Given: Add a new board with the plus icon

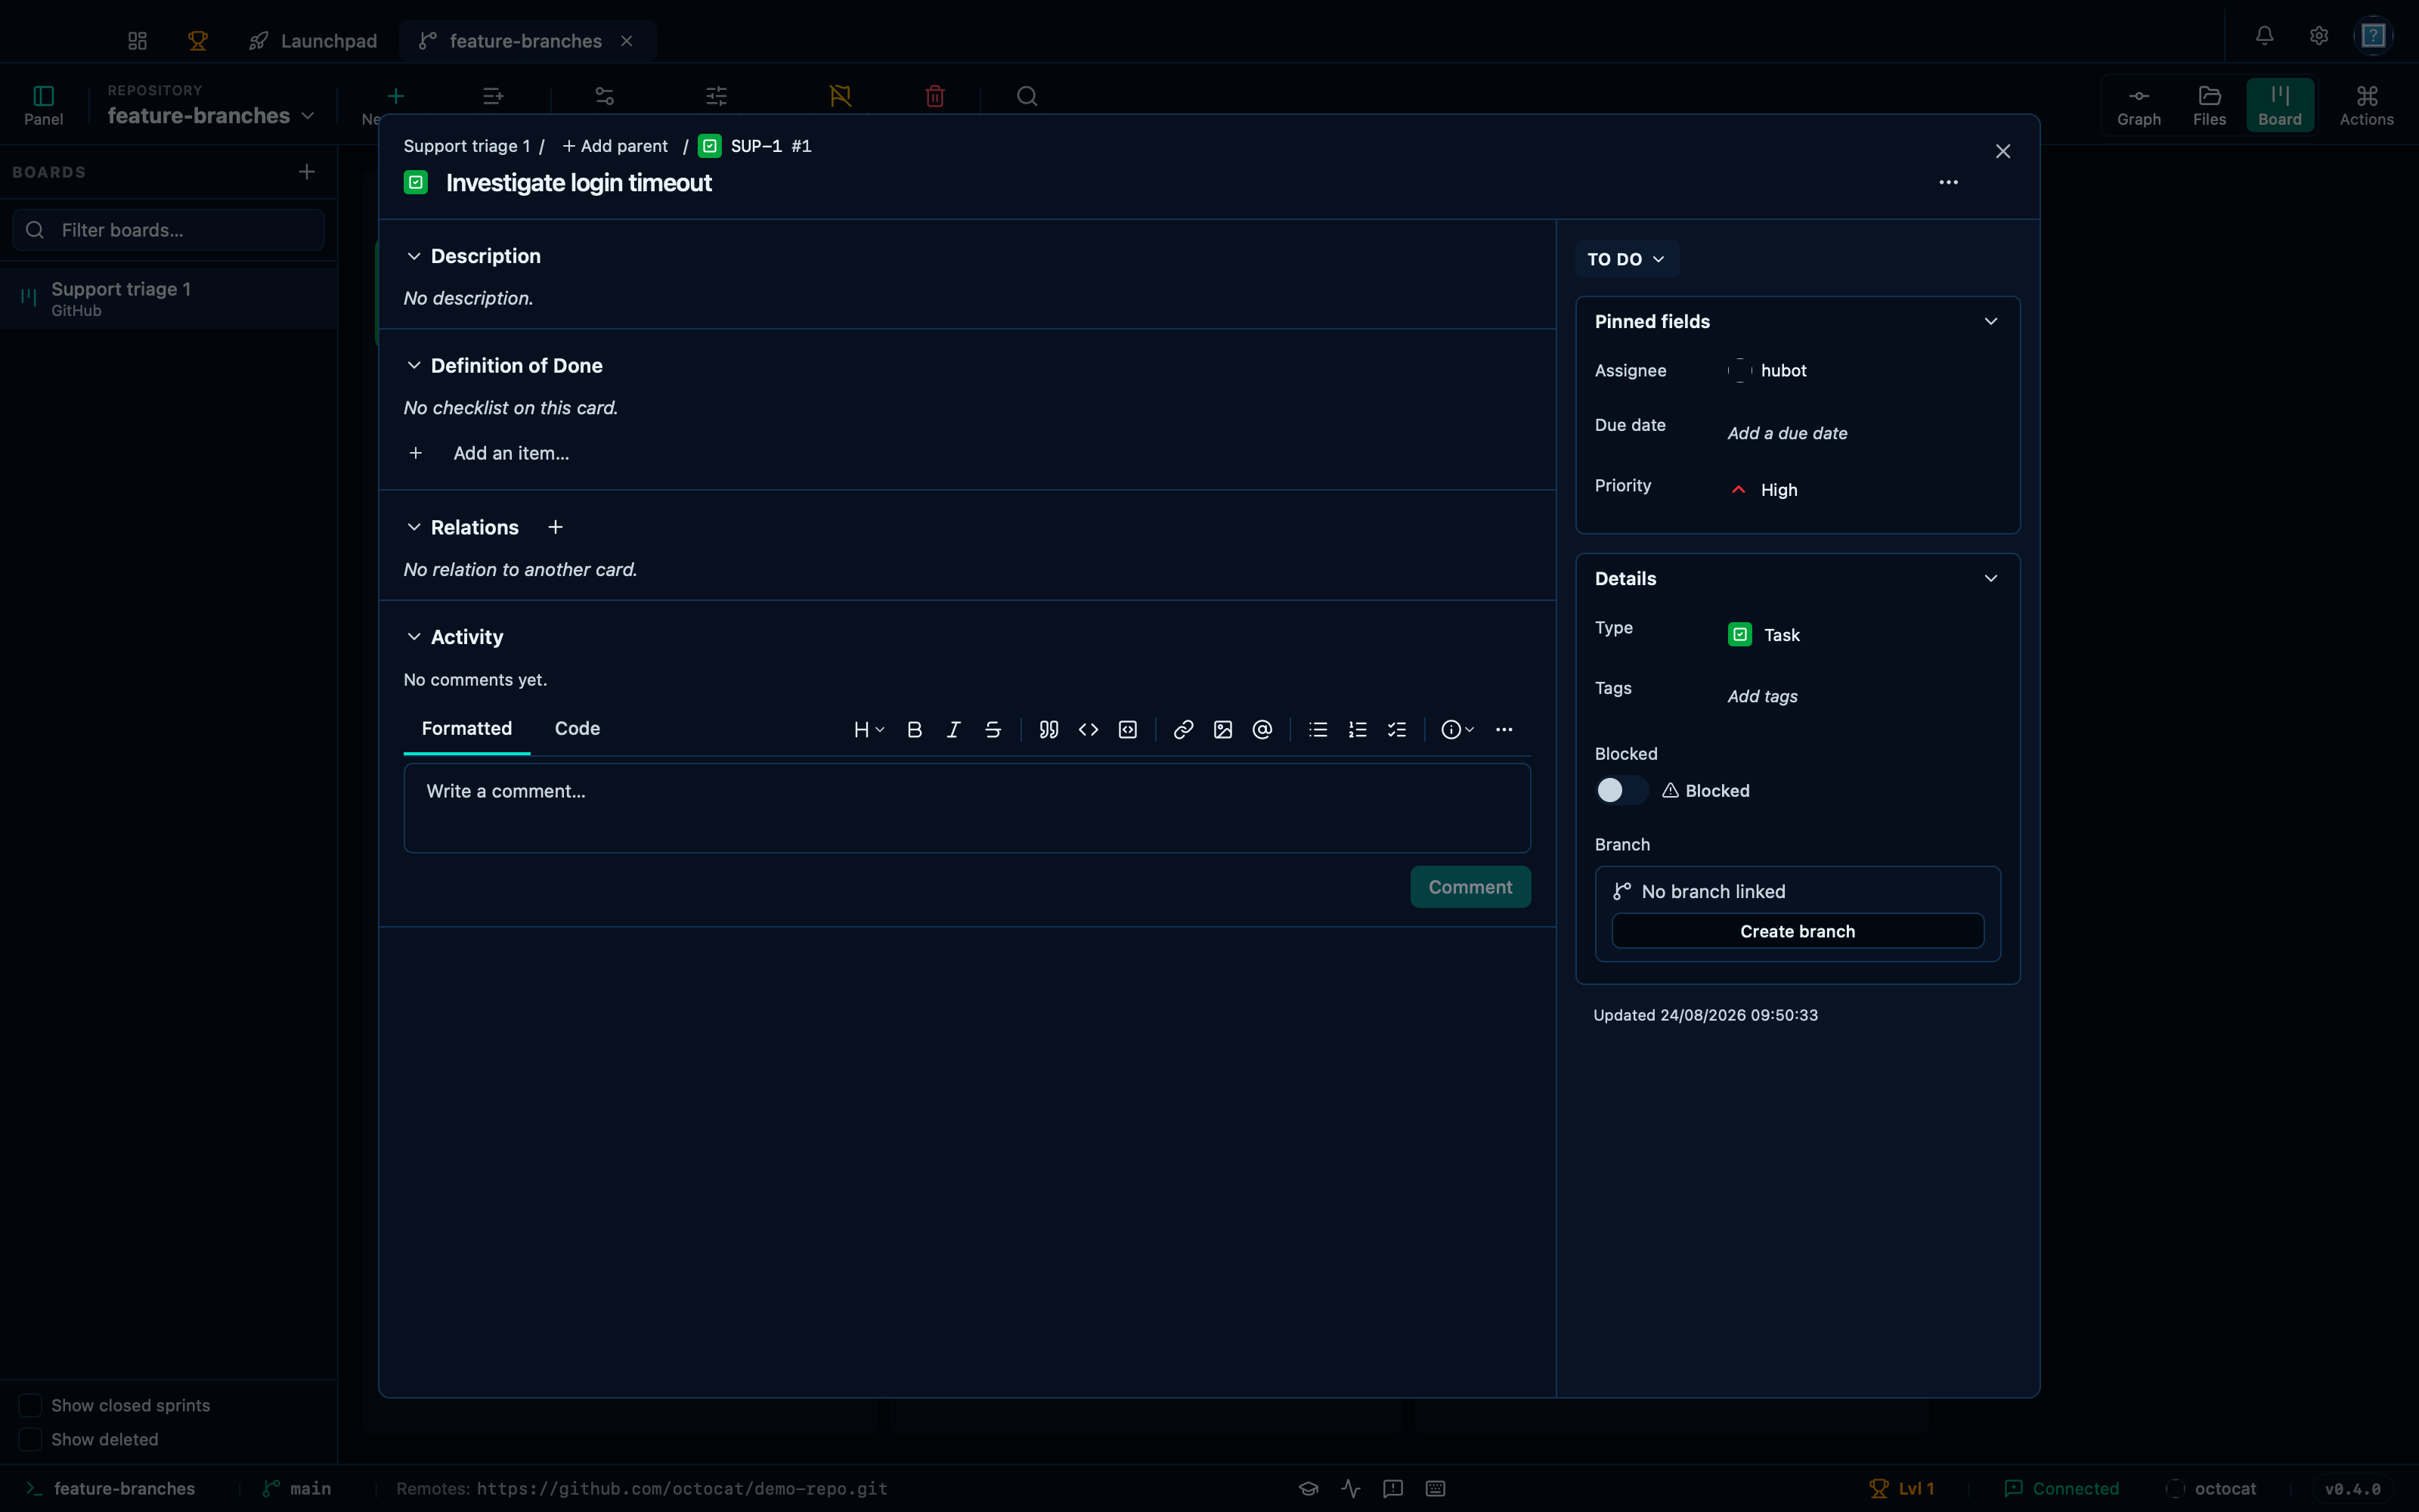Looking at the screenshot, I should (307, 172).
